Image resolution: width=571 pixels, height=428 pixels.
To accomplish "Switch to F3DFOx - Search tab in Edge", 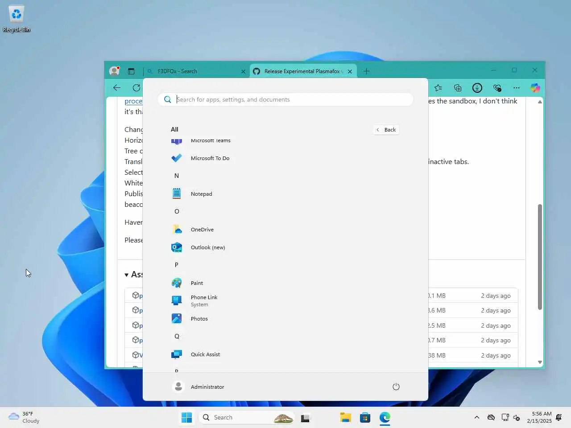I will pyautogui.click(x=196, y=71).
